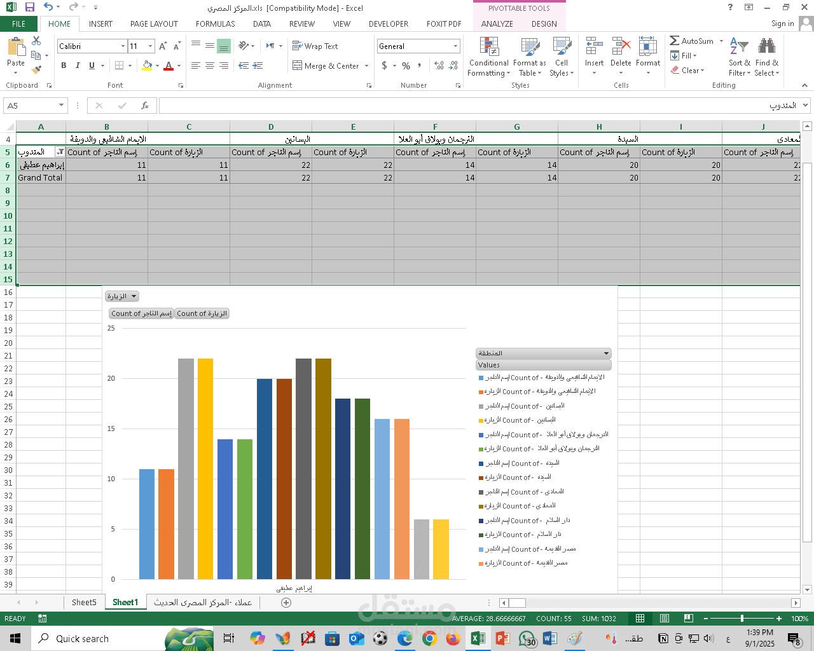This screenshot has height=651, width=814.
Task: Click the Format Painter brush icon
Action: pos(37,69)
